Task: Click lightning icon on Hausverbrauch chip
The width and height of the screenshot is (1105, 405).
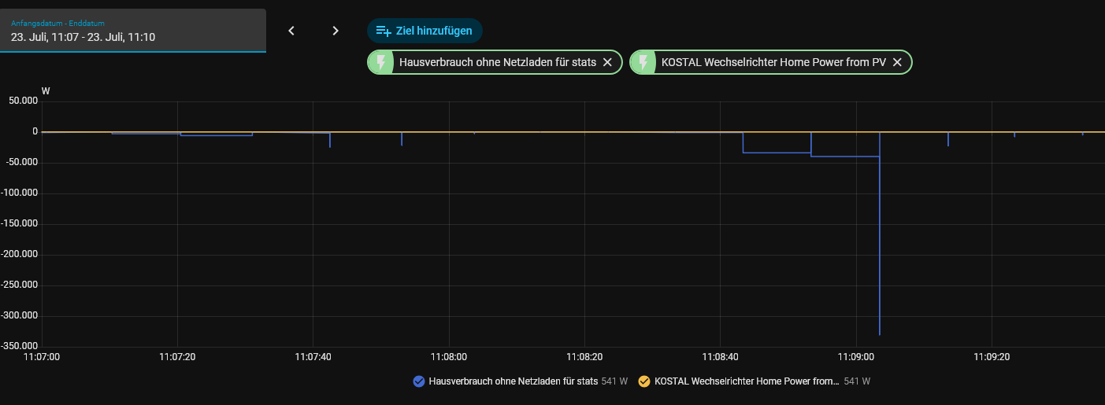Action: pos(381,62)
